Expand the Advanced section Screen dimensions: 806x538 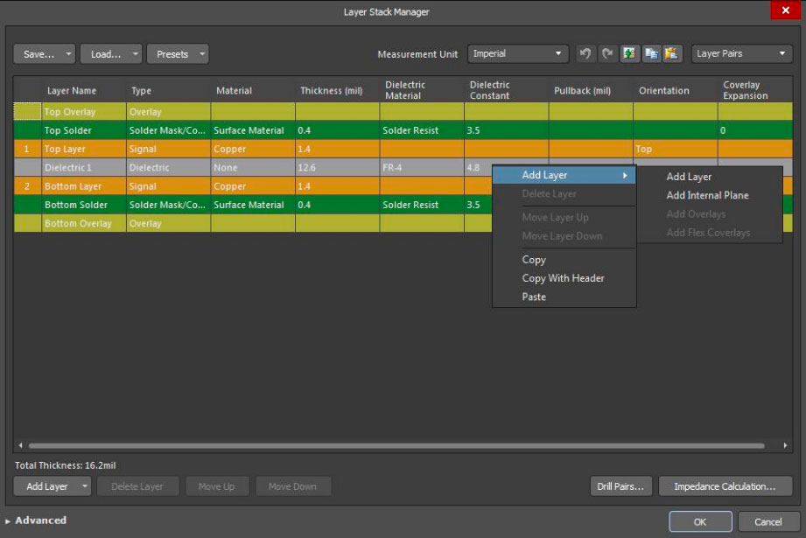(36, 521)
